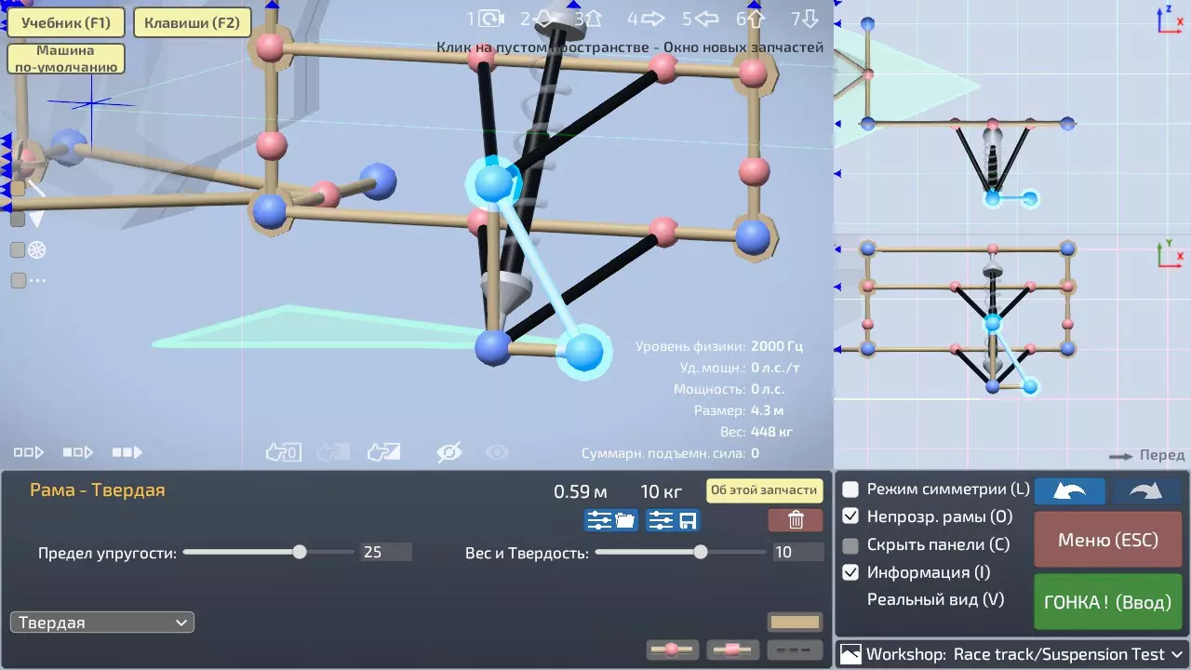Uncheck Непрозр. рамы (O) checkbox
The height and width of the screenshot is (670, 1191).
point(850,516)
